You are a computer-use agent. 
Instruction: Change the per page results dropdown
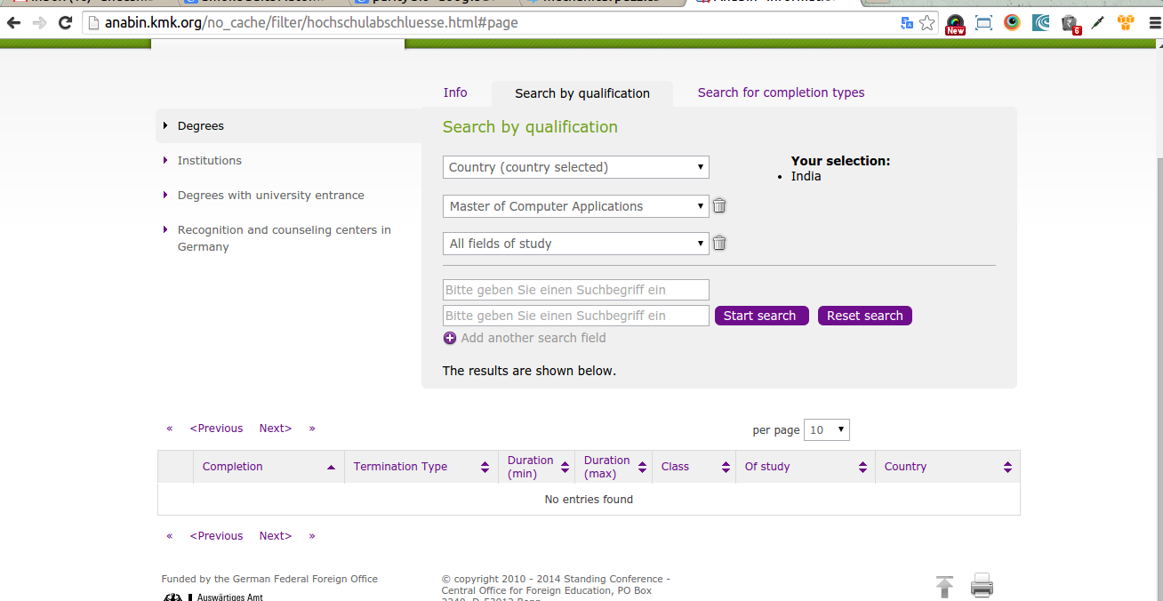(826, 430)
